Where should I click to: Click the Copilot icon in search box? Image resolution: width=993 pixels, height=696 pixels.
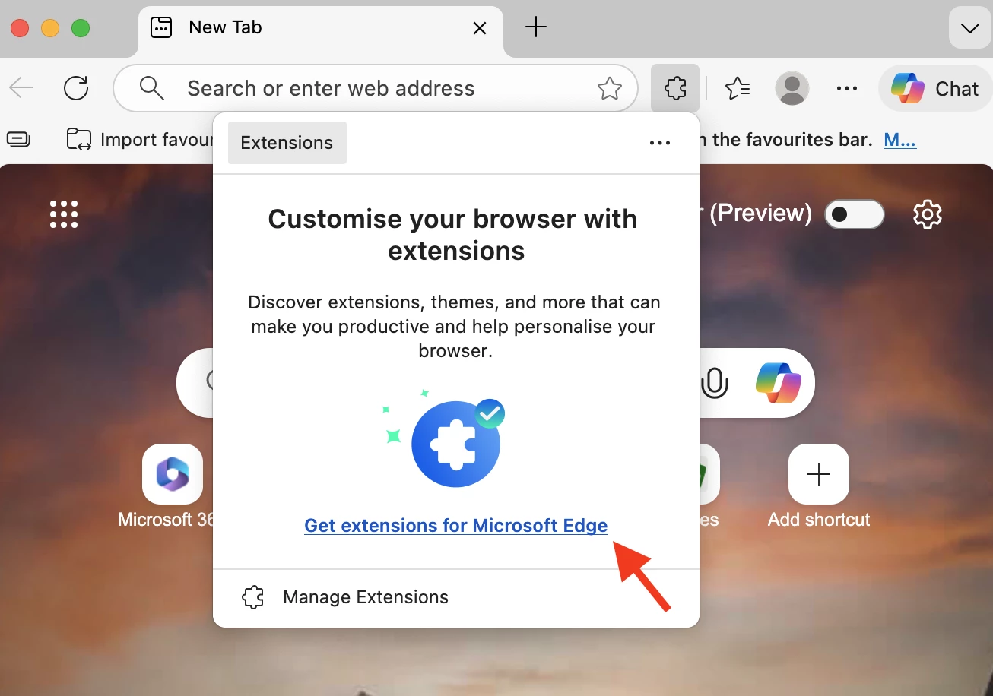pos(778,382)
